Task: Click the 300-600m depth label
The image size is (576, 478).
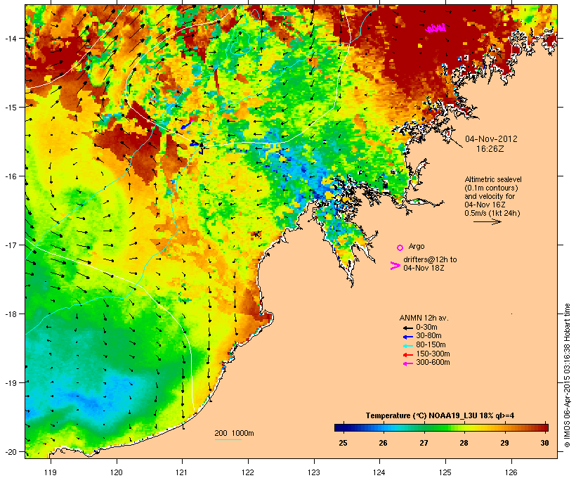Action: 433,363
